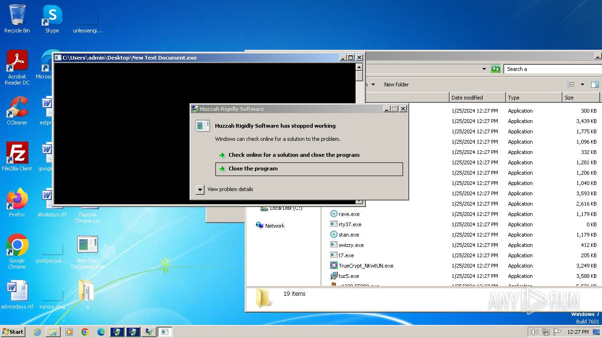Select the Пароли Chrome.csv desktop file
Viewport: 602px width, 338px height.
tap(87, 215)
